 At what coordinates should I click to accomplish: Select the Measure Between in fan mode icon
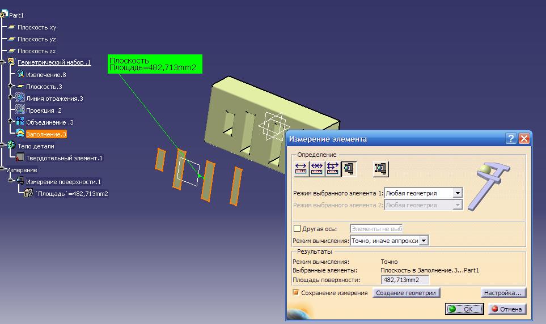tap(333, 169)
